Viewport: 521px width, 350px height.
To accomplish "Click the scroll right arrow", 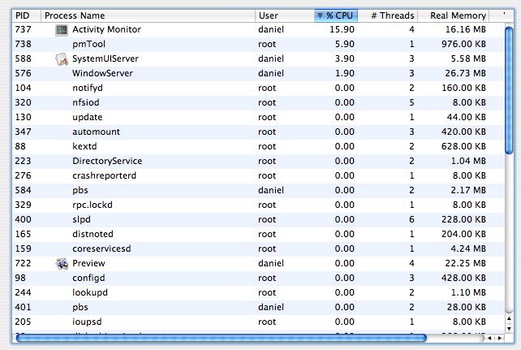I will pyautogui.click(x=499, y=338).
